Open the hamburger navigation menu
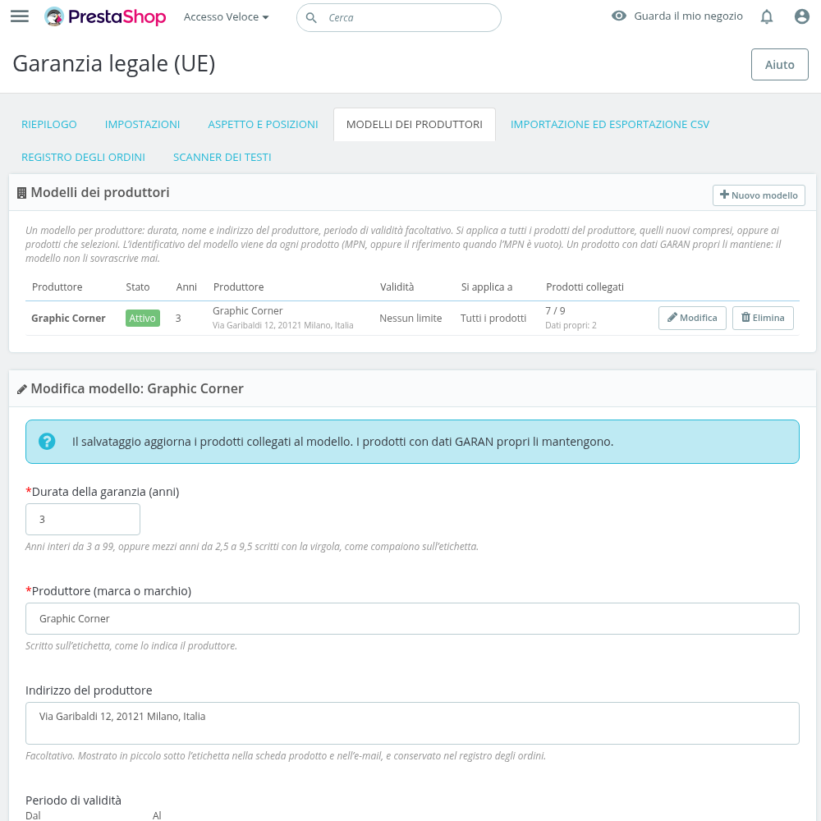 [20, 16]
